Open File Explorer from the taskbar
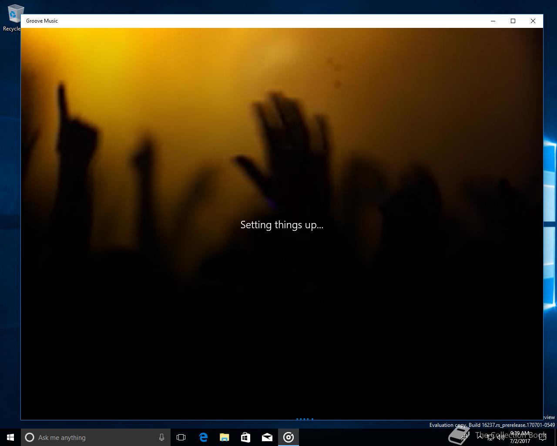This screenshot has width=557, height=446. (x=225, y=437)
